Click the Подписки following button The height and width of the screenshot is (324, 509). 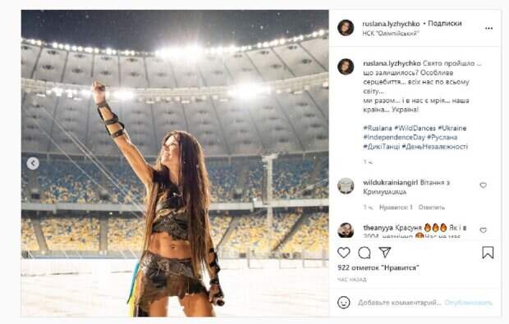pos(445,23)
